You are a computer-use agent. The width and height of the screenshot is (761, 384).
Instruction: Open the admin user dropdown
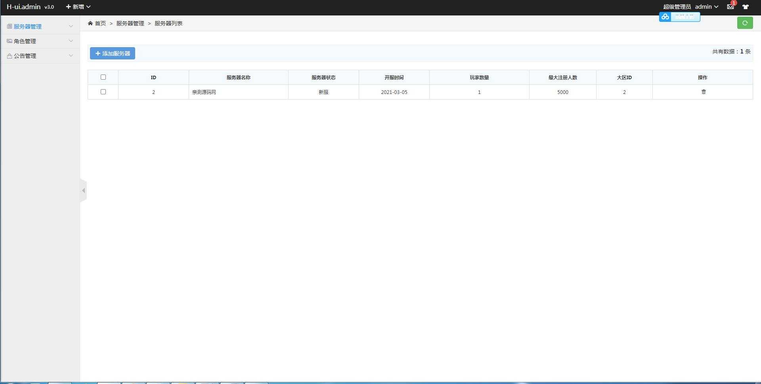[x=706, y=7]
